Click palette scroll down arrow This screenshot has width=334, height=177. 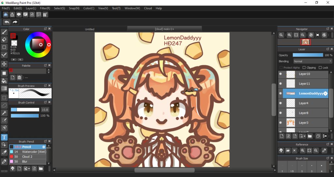[49, 72]
